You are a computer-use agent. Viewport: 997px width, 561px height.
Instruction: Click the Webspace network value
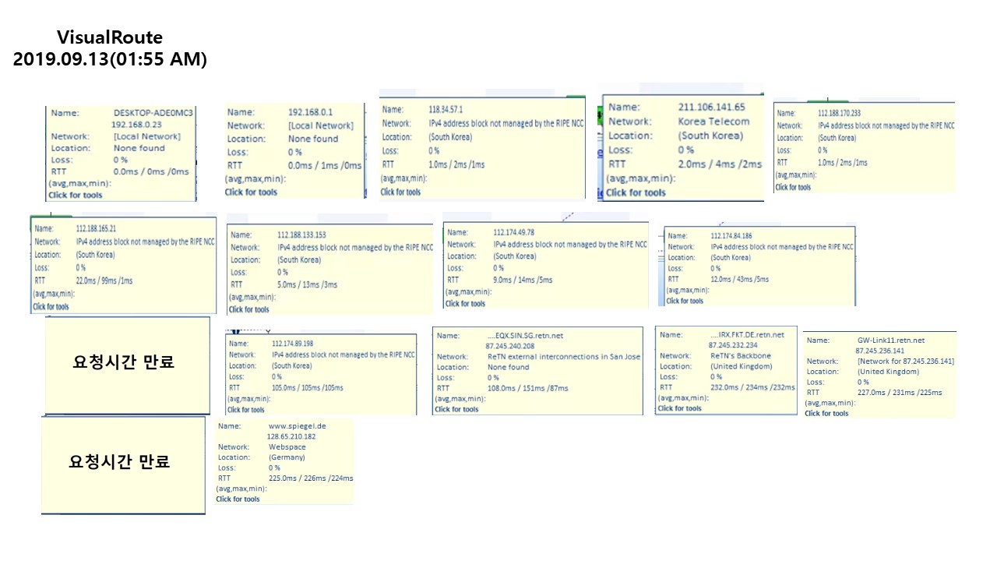tap(287, 447)
